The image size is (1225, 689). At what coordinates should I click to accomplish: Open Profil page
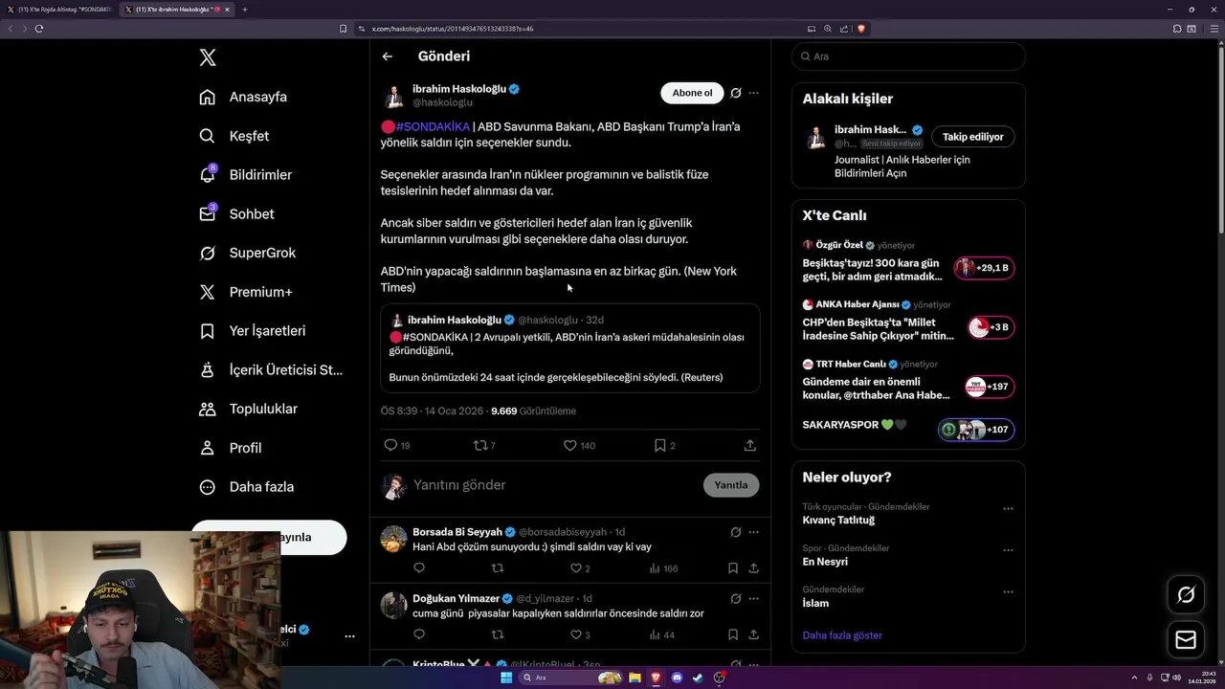[x=230, y=448]
